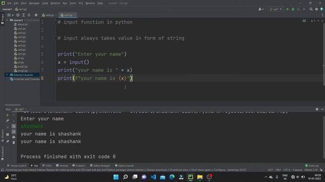325x182 pixels.
Task: Switch to the Python Console tab
Action: click(124, 165)
